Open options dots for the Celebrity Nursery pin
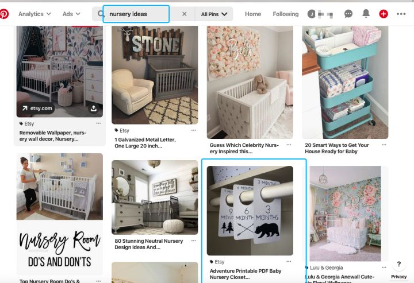The image size is (414, 283). click(x=289, y=145)
